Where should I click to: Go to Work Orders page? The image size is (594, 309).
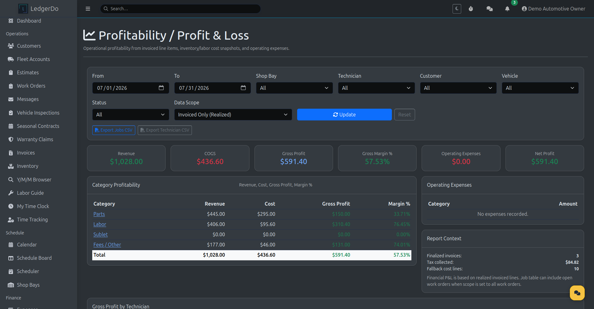coord(31,86)
